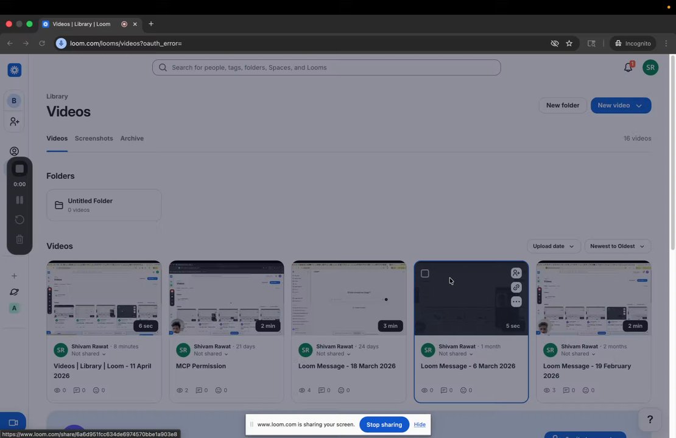Viewport: 676px width, 438px height.
Task: Open the MCP Permission 2 min thumbnail
Action: tap(227, 298)
